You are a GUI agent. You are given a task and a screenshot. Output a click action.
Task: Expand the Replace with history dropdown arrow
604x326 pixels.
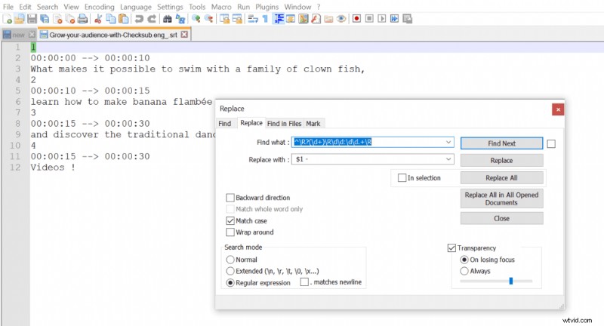pos(448,159)
